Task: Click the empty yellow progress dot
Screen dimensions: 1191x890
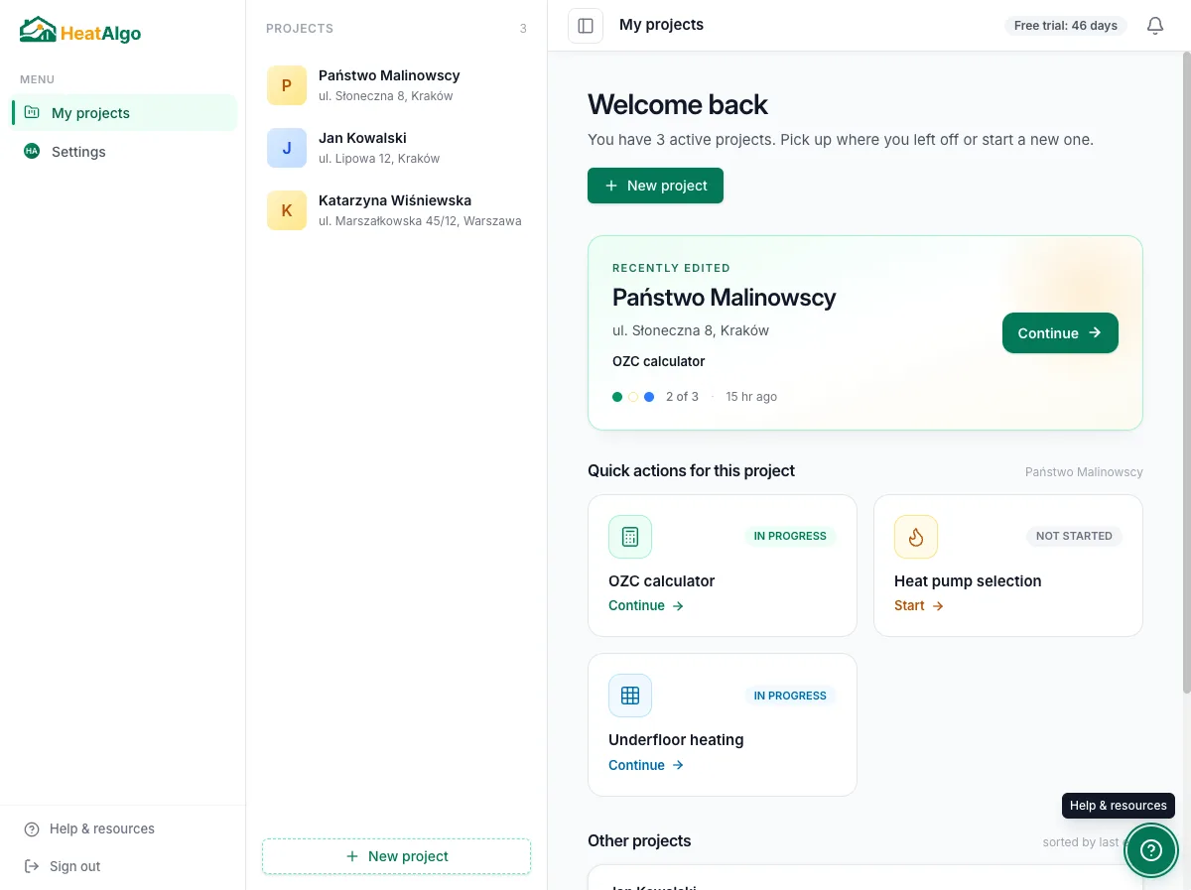Action: pos(633,397)
